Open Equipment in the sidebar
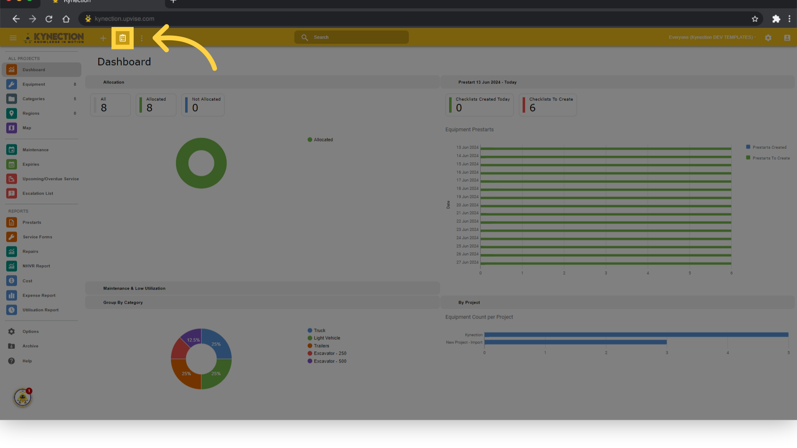797x448 pixels. click(34, 84)
